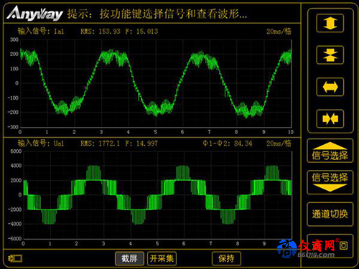Switch channel with 通道切换

330,214
